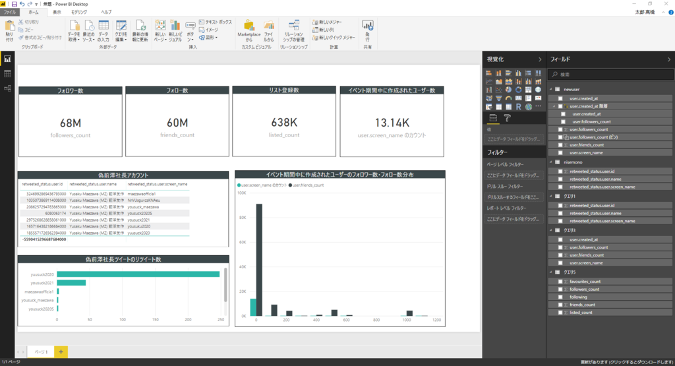The height and width of the screenshot is (366, 675).
Task: Click the retweet chart vertical scrollbar
Action: pyautogui.click(x=225, y=285)
